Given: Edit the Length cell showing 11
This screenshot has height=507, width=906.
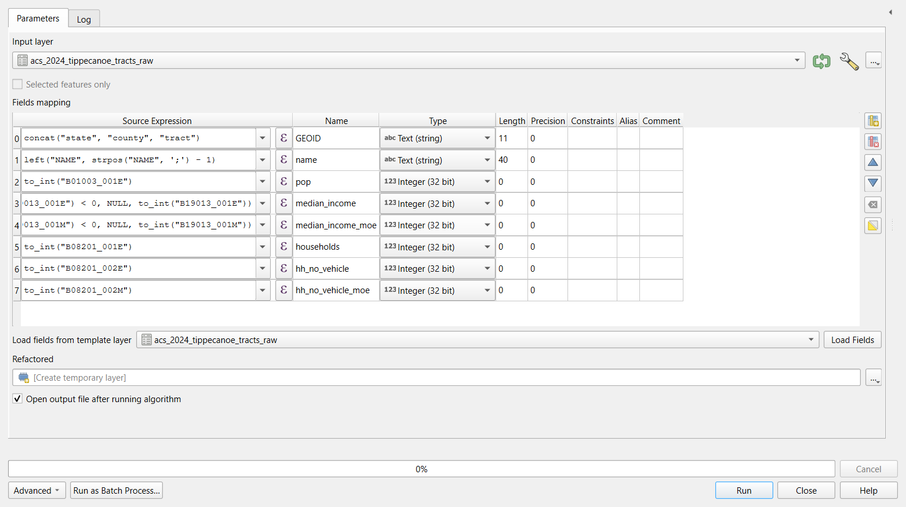Looking at the screenshot, I should tap(512, 138).
